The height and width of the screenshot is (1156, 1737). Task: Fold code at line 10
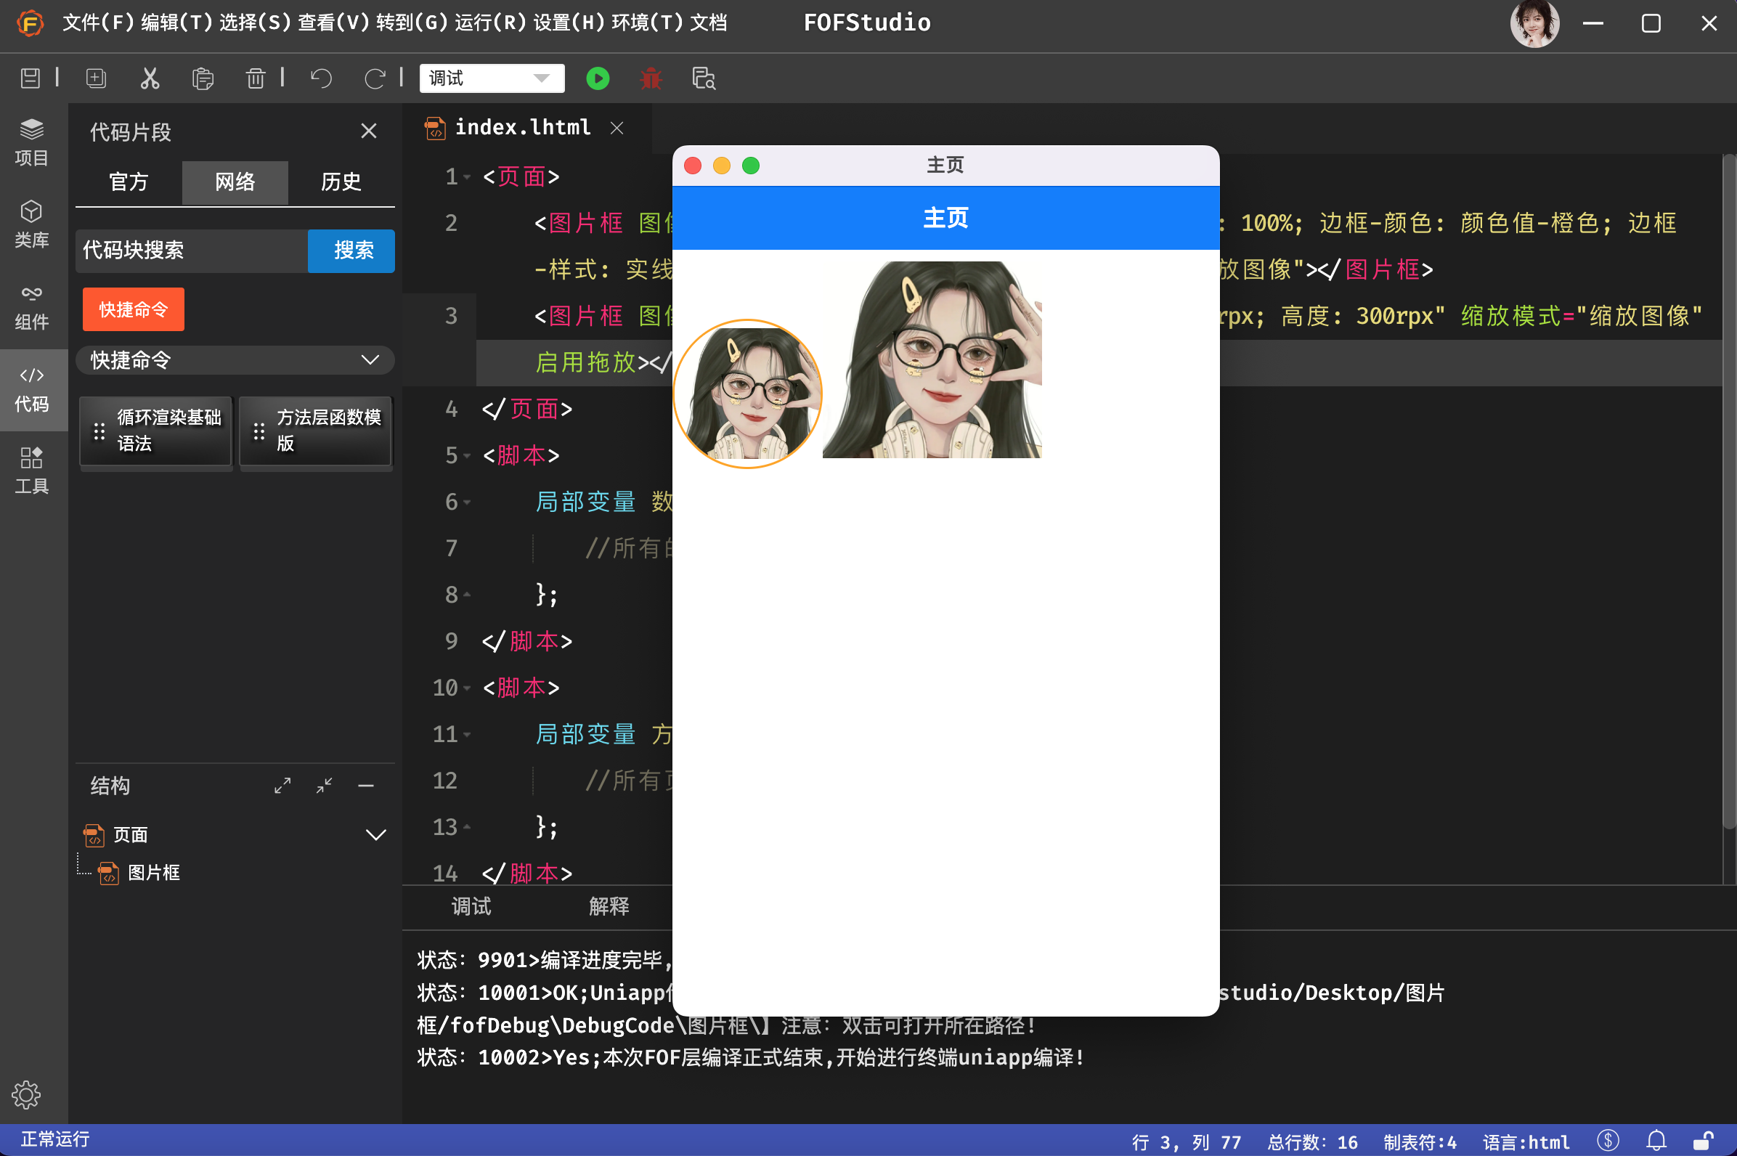(x=468, y=688)
